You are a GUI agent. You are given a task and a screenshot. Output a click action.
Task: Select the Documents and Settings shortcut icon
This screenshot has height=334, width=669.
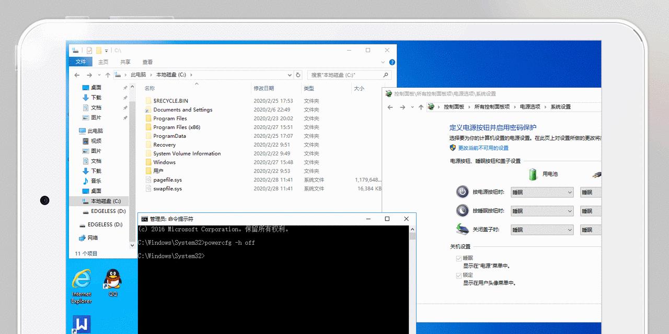148,110
